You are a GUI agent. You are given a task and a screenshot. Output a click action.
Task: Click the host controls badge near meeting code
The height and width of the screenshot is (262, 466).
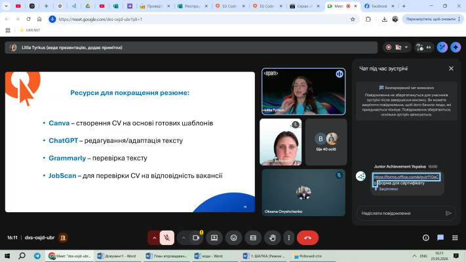pos(63,238)
